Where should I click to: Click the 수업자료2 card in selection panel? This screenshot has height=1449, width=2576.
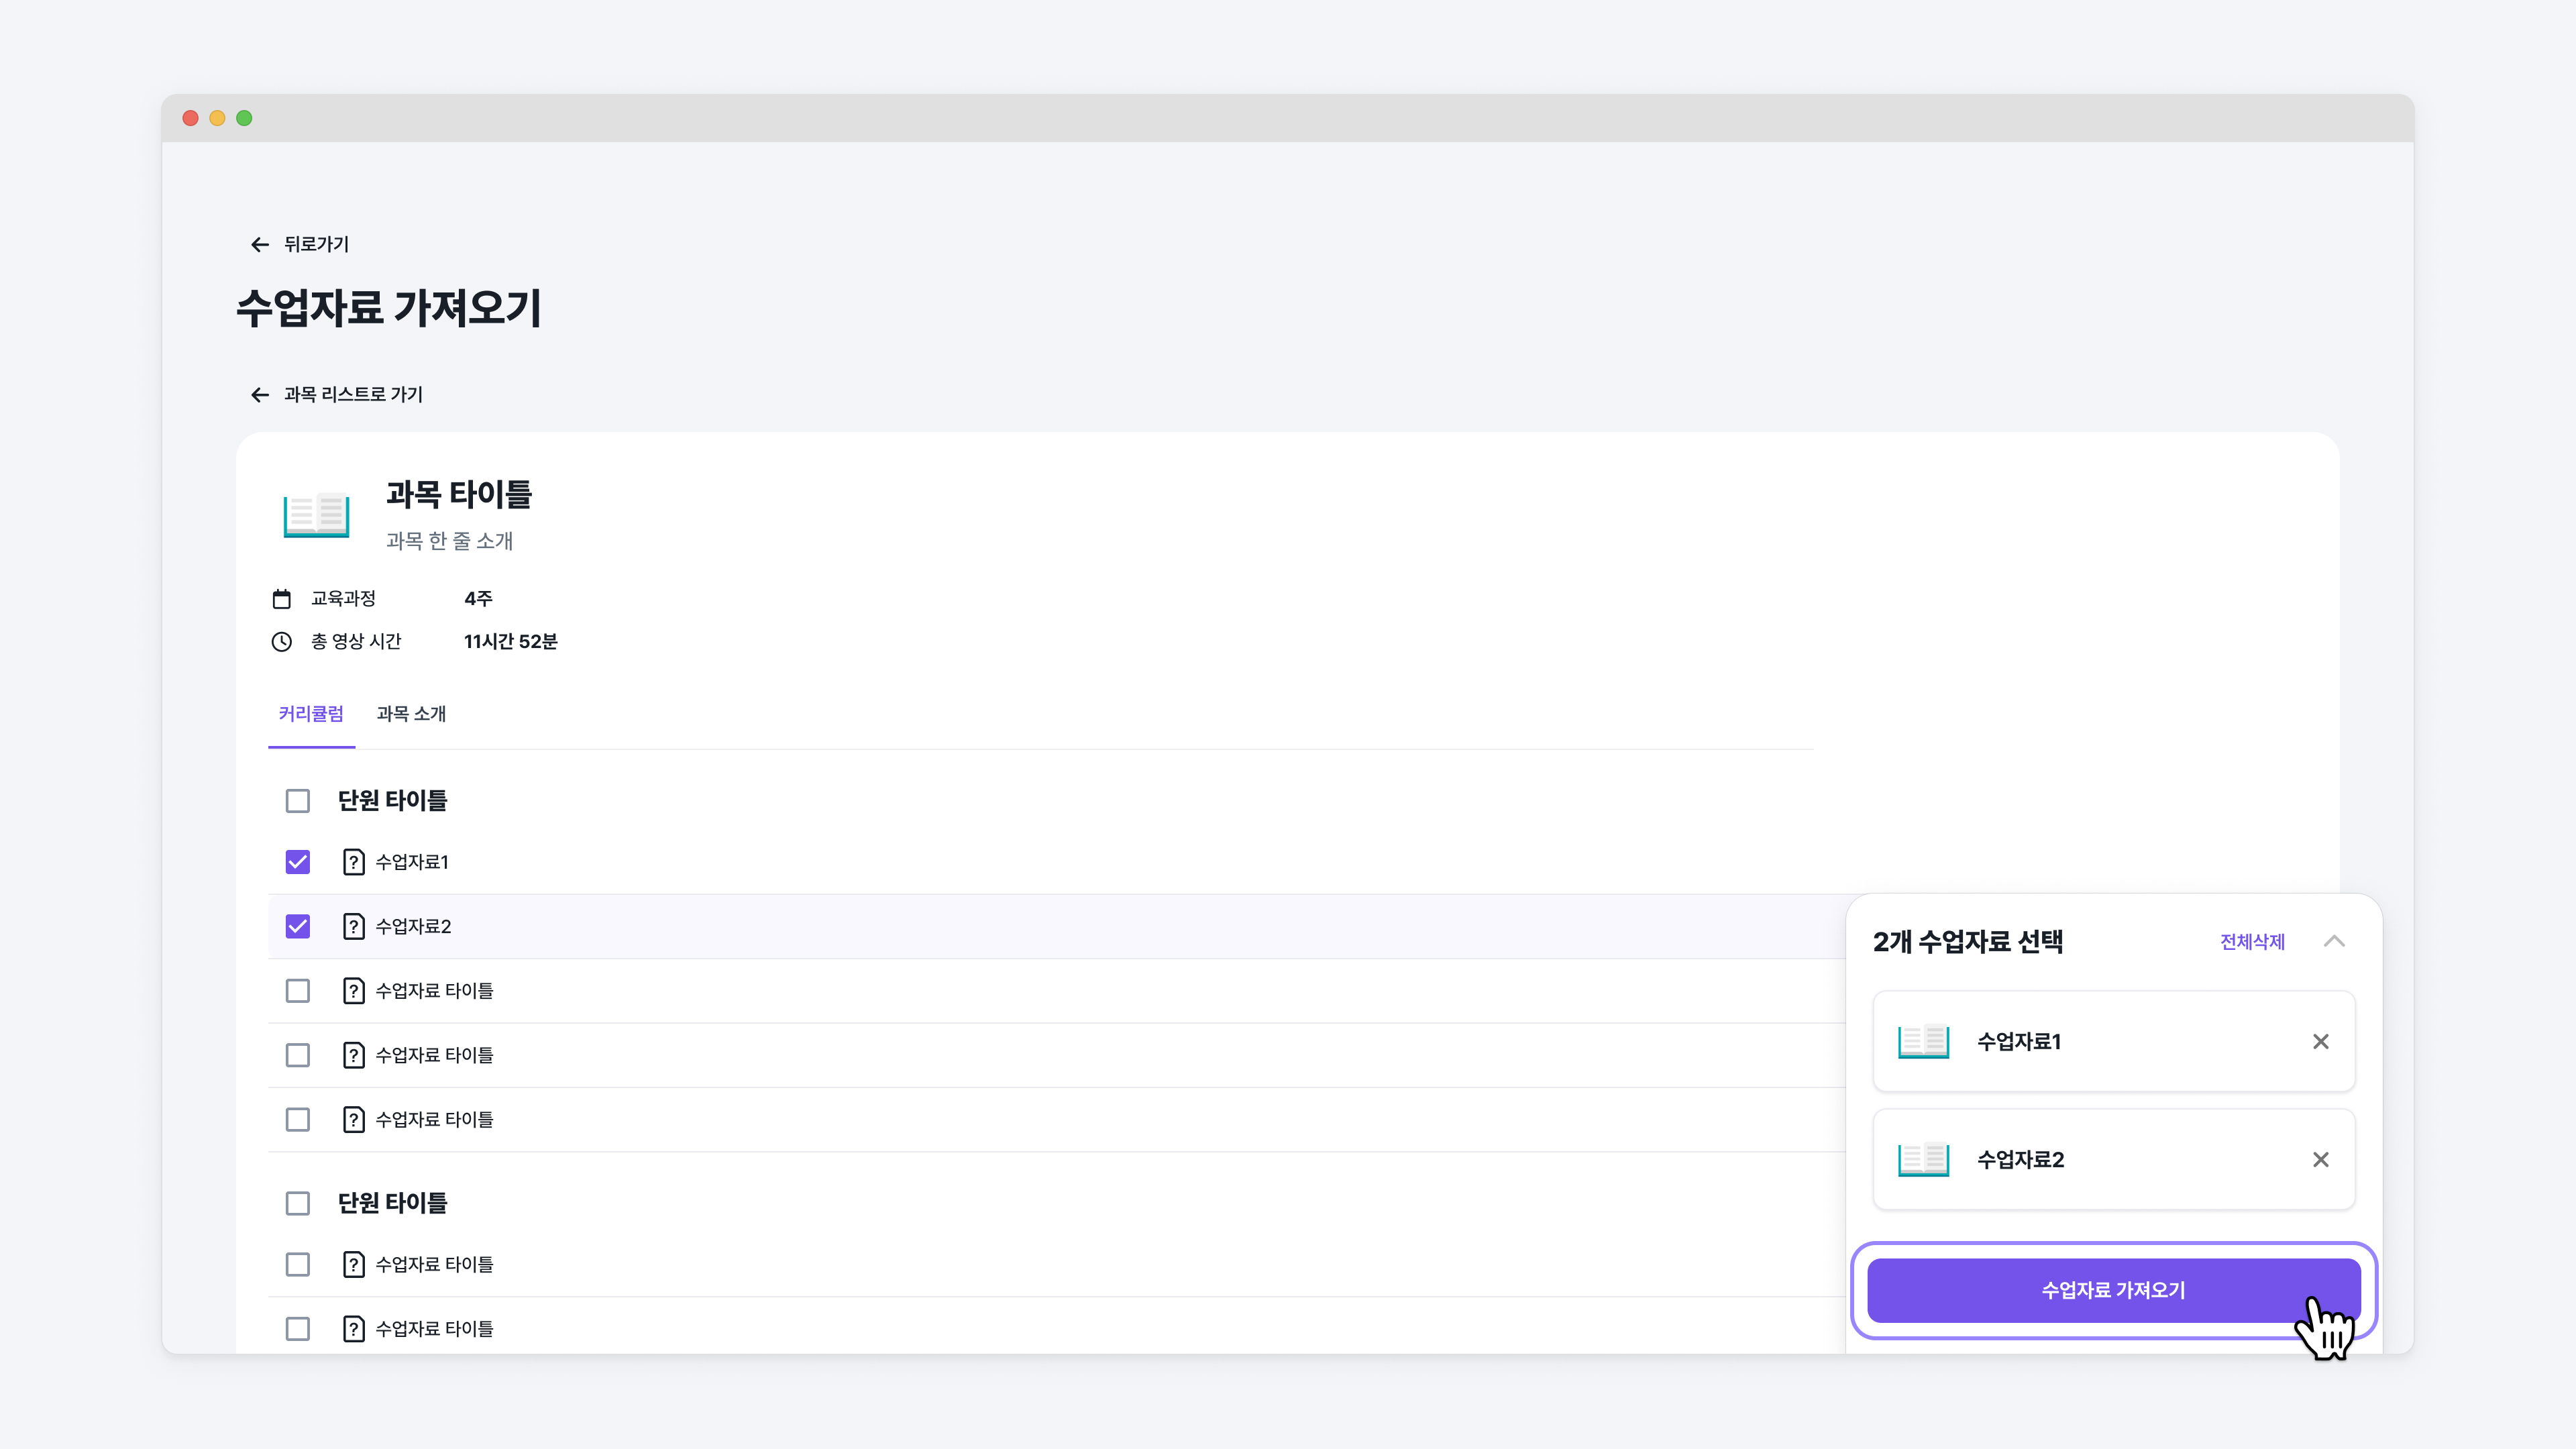[2114, 1159]
